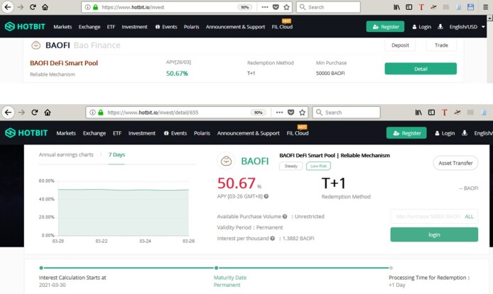Image resolution: width=493 pixels, height=294 pixels.
Task: Click ALL in purchase amount field
Action: coord(469,216)
